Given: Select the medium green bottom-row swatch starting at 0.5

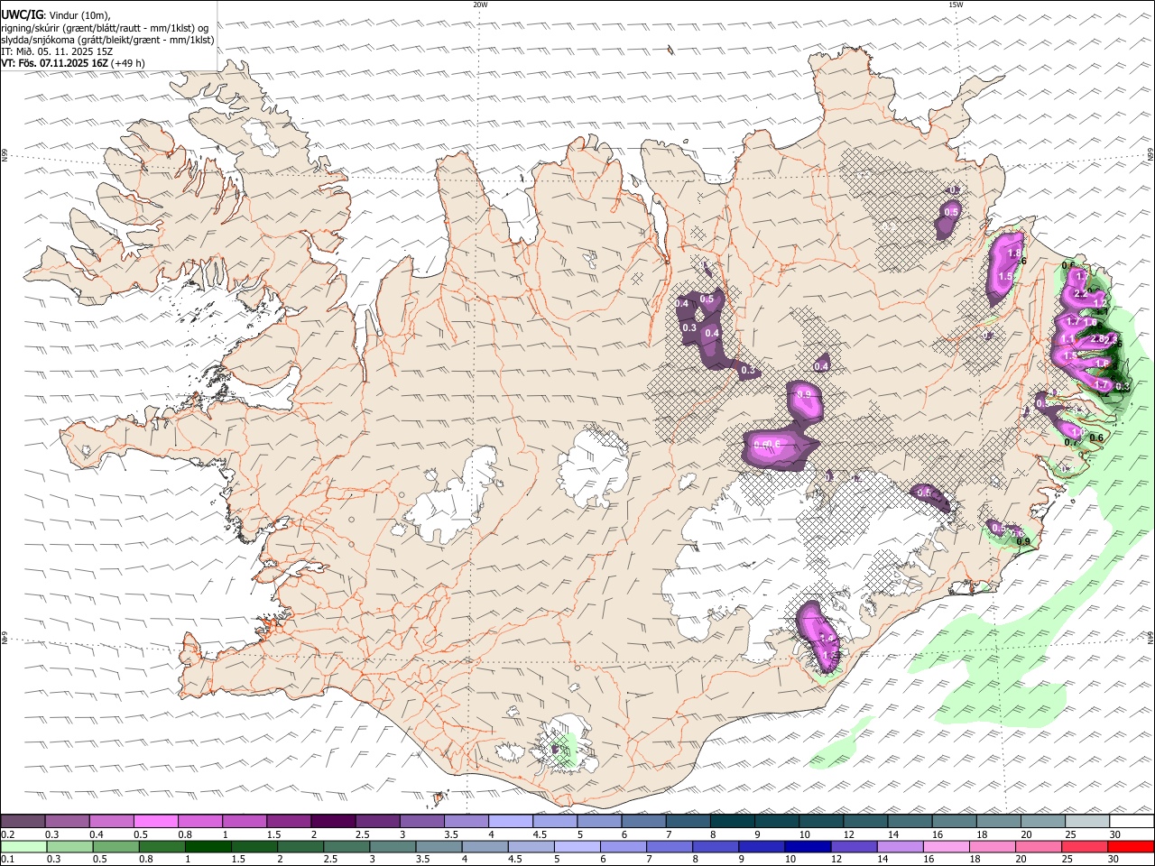Looking at the screenshot, I should coord(115,847).
